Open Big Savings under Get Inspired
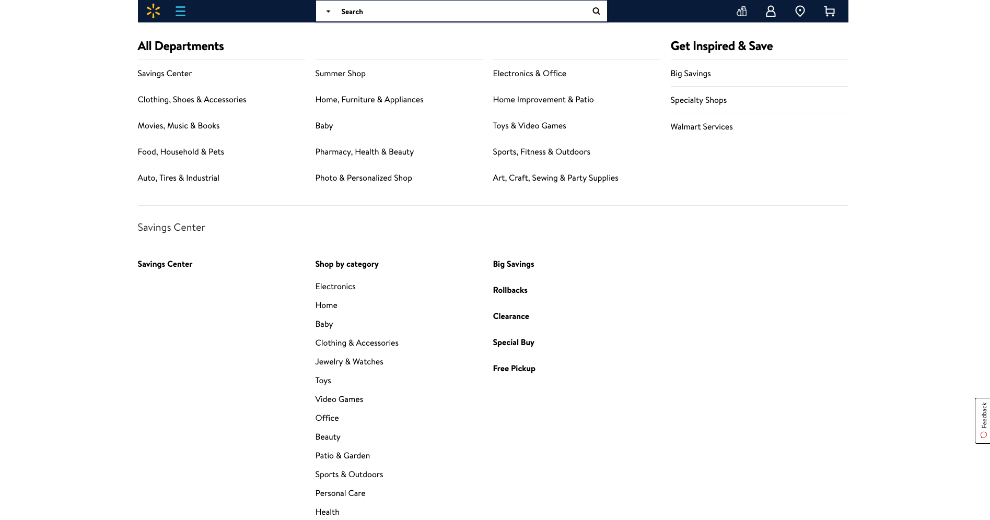The image size is (990, 520). pyautogui.click(x=691, y=74)
